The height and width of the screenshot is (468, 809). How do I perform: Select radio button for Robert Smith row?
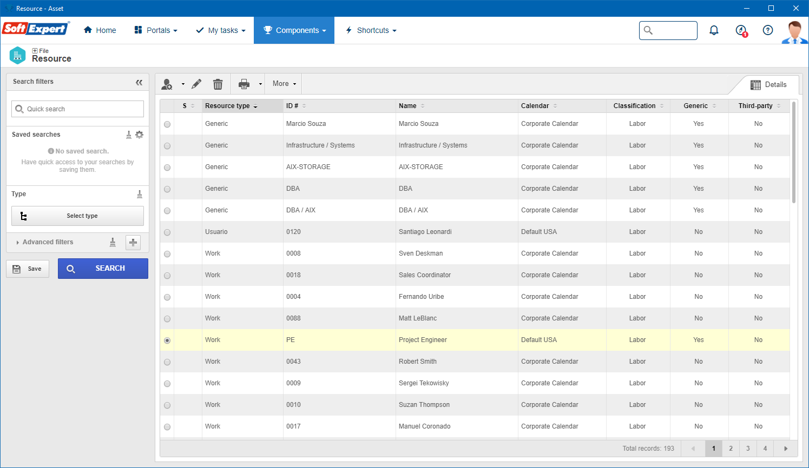pyautogui.click(x=167, y=362)
